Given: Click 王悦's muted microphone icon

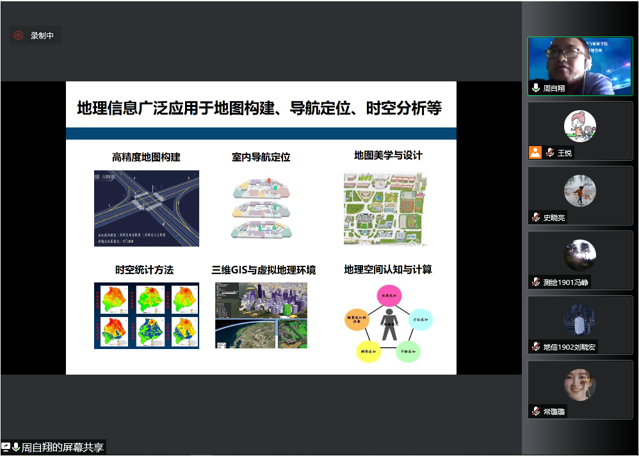Looking at the screenshot, I should point(549,152).
